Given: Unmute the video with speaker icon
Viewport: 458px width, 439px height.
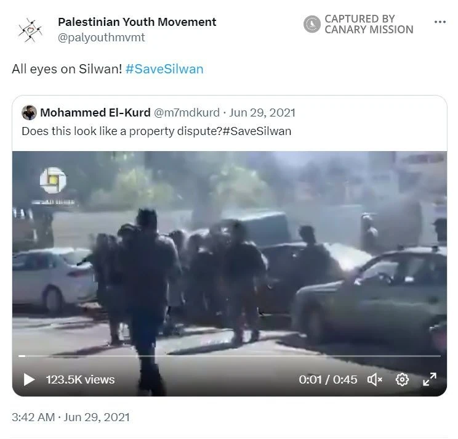Looking at the screenshot, I should tap(374, 380).
